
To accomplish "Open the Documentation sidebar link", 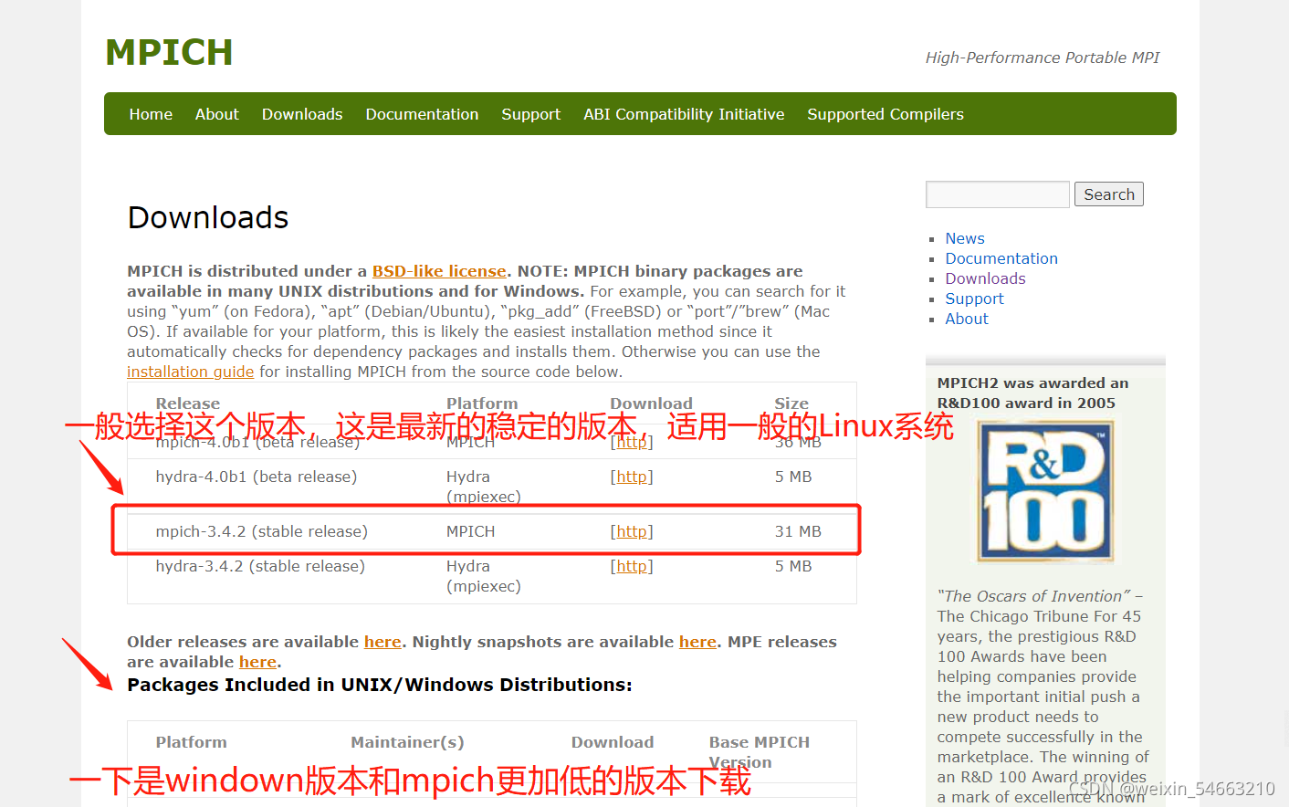I will [1001, 258].
